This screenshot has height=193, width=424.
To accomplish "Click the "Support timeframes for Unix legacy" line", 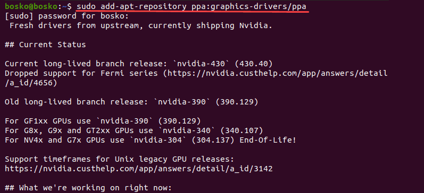I will click(x=120, y=159).
